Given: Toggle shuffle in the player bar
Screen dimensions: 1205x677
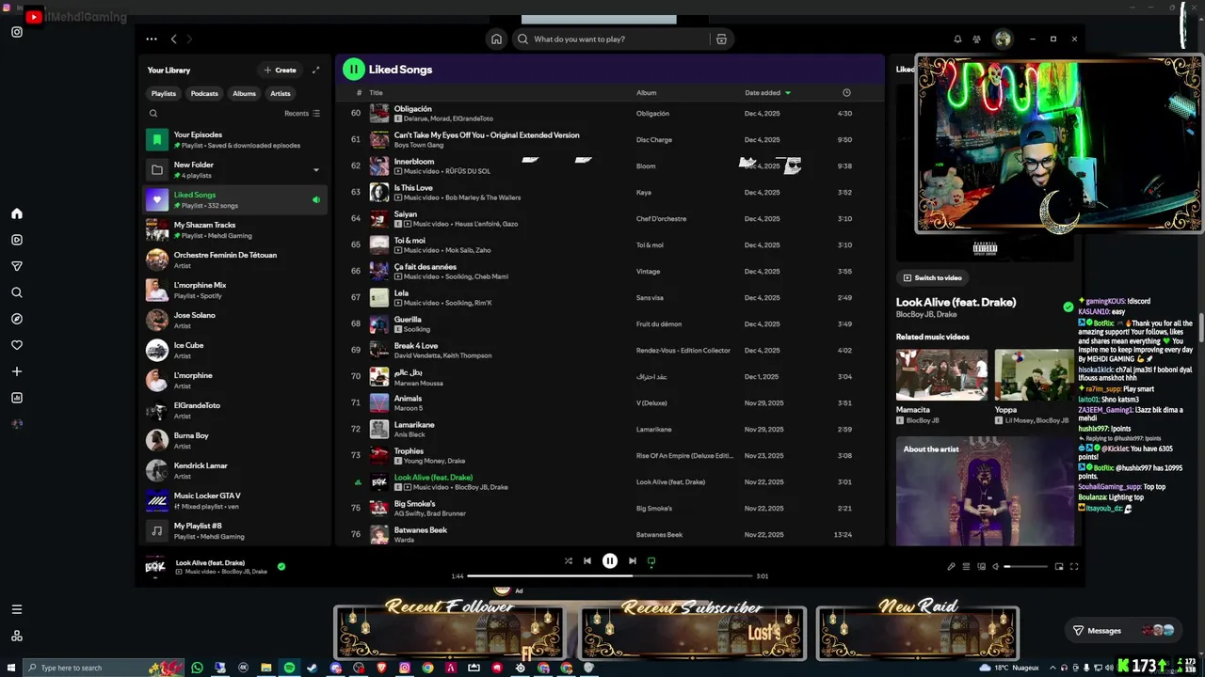Looking at the screenshot, I should [x=568, y=561].
